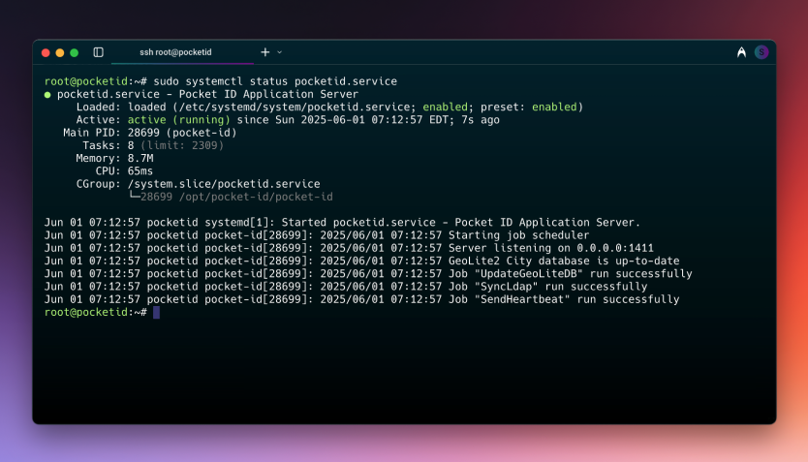Viewport: 808px width, 462px height.
Task: Click the CPU value '65ms'
Action: click(140, 171)
